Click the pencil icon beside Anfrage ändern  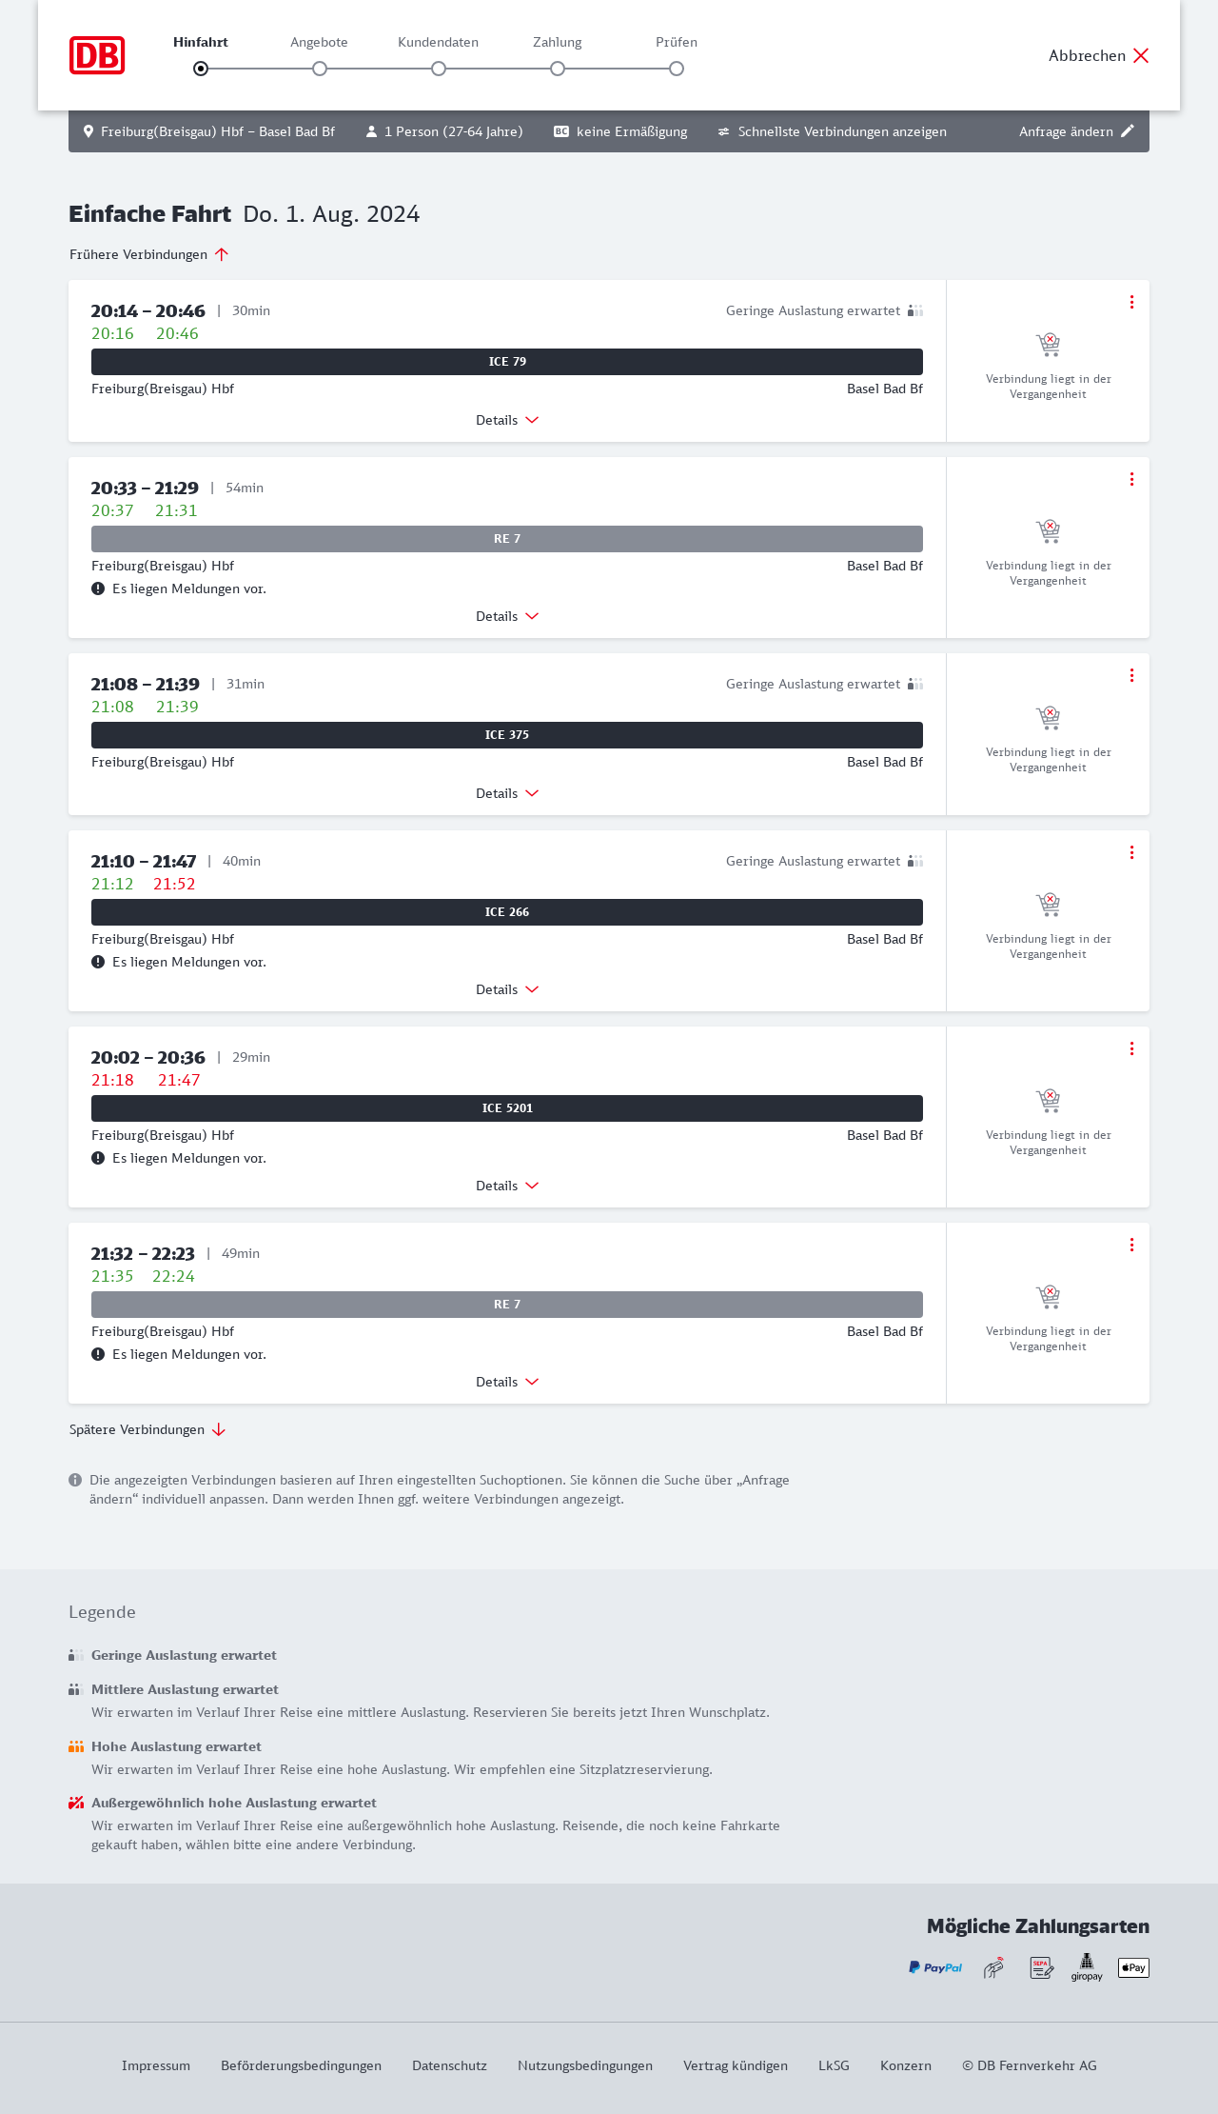coord(1128,131)
